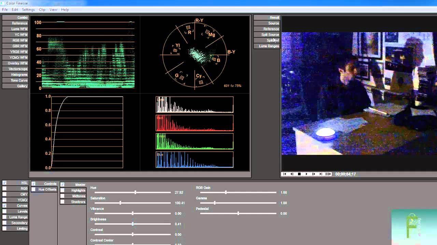Open the Clip menu

click(42, 10)
